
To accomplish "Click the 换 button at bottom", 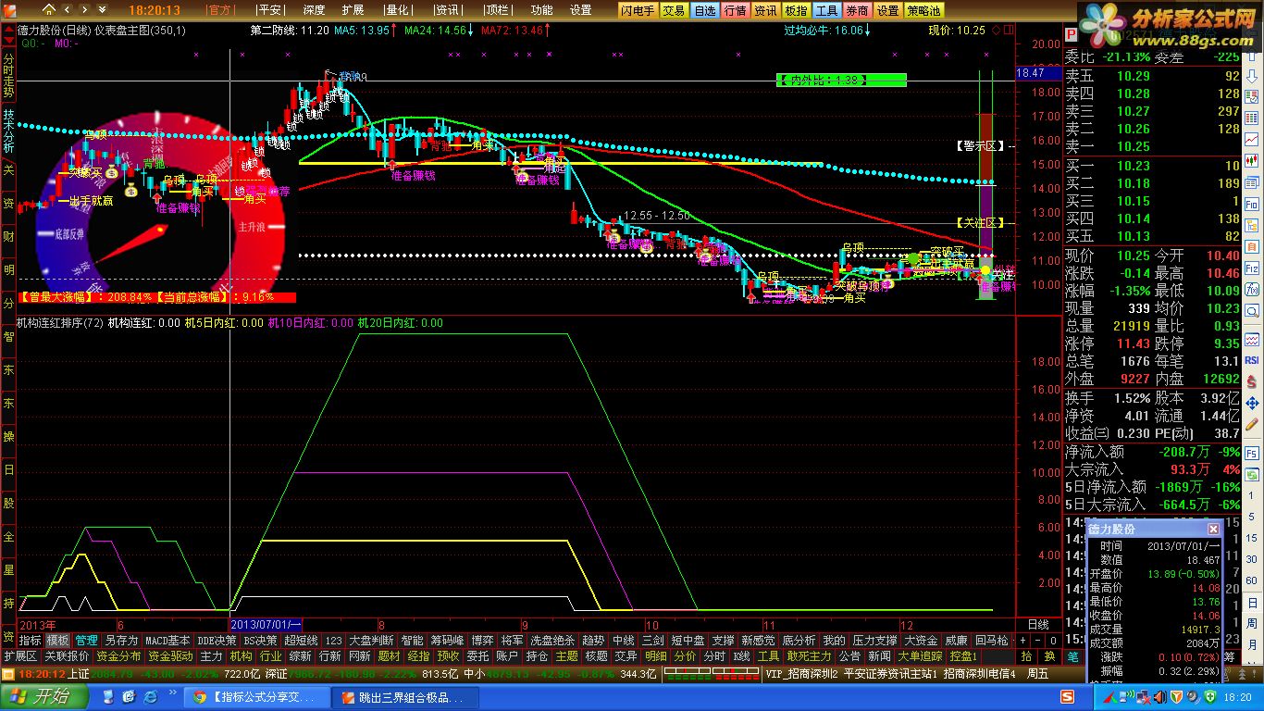I will click(1049, 655).
